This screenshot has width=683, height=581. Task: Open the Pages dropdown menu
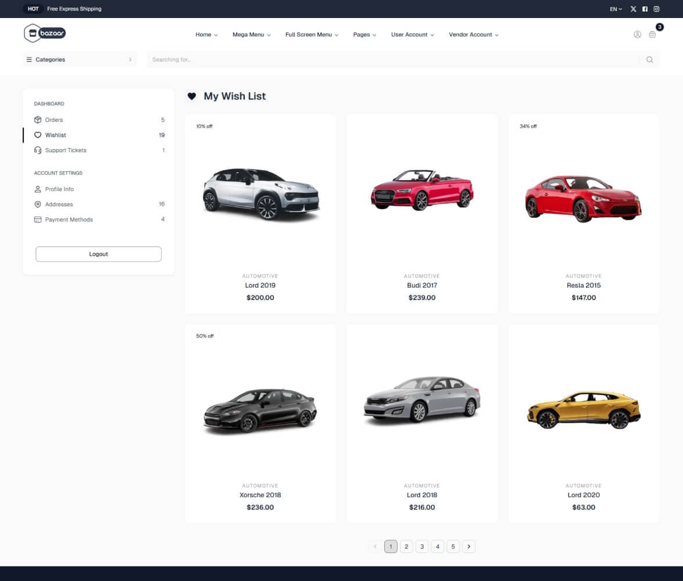point(364,35)
